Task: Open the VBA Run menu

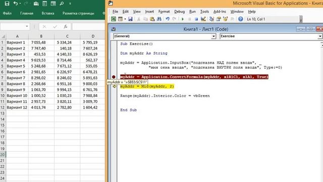Action: tap(192, 12)
